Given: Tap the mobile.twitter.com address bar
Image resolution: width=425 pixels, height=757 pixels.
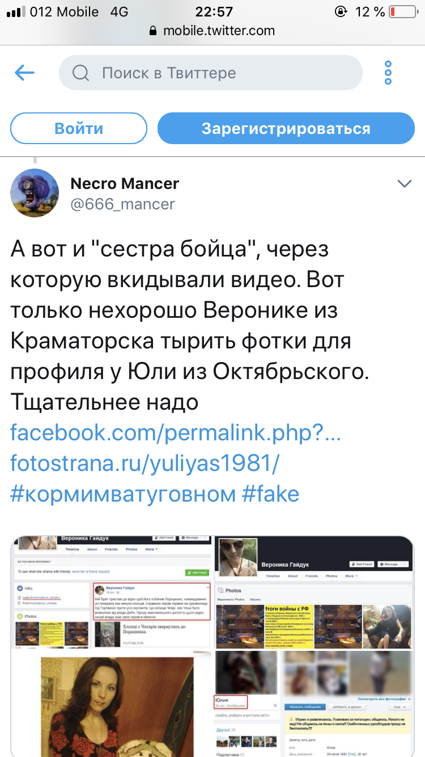Looking at the screenshot, I should [218, 31].
